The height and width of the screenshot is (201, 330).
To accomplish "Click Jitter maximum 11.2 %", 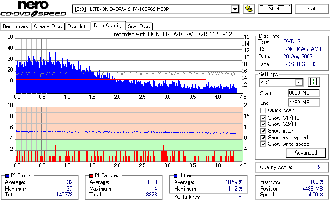I will [235, 188].
